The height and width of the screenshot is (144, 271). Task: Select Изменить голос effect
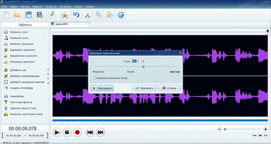tap(16, 38)
